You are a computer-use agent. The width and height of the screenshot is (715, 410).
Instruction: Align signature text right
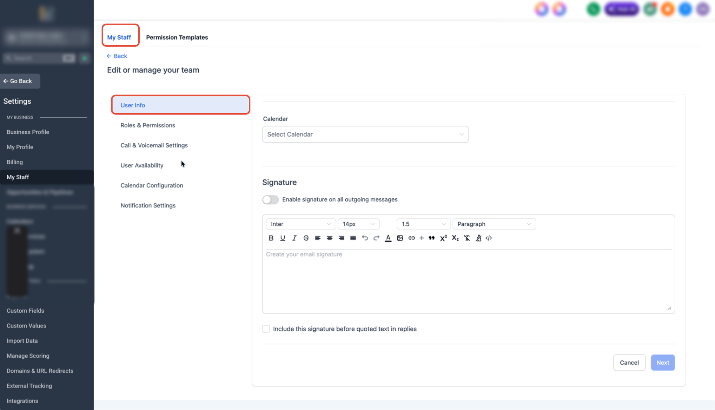point(341,238)
